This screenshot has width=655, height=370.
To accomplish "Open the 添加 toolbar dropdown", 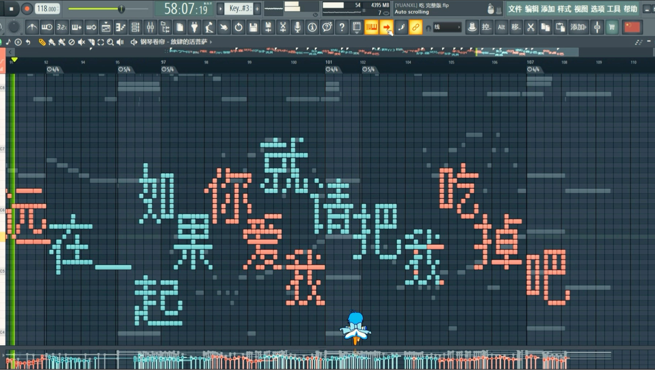I will pyautogui.click(x=578, y=27).
